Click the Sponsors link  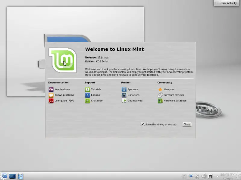pos(133,89)
